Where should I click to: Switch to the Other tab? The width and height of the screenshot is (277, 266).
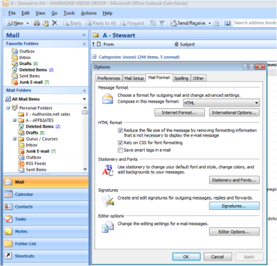click(198, 78)
